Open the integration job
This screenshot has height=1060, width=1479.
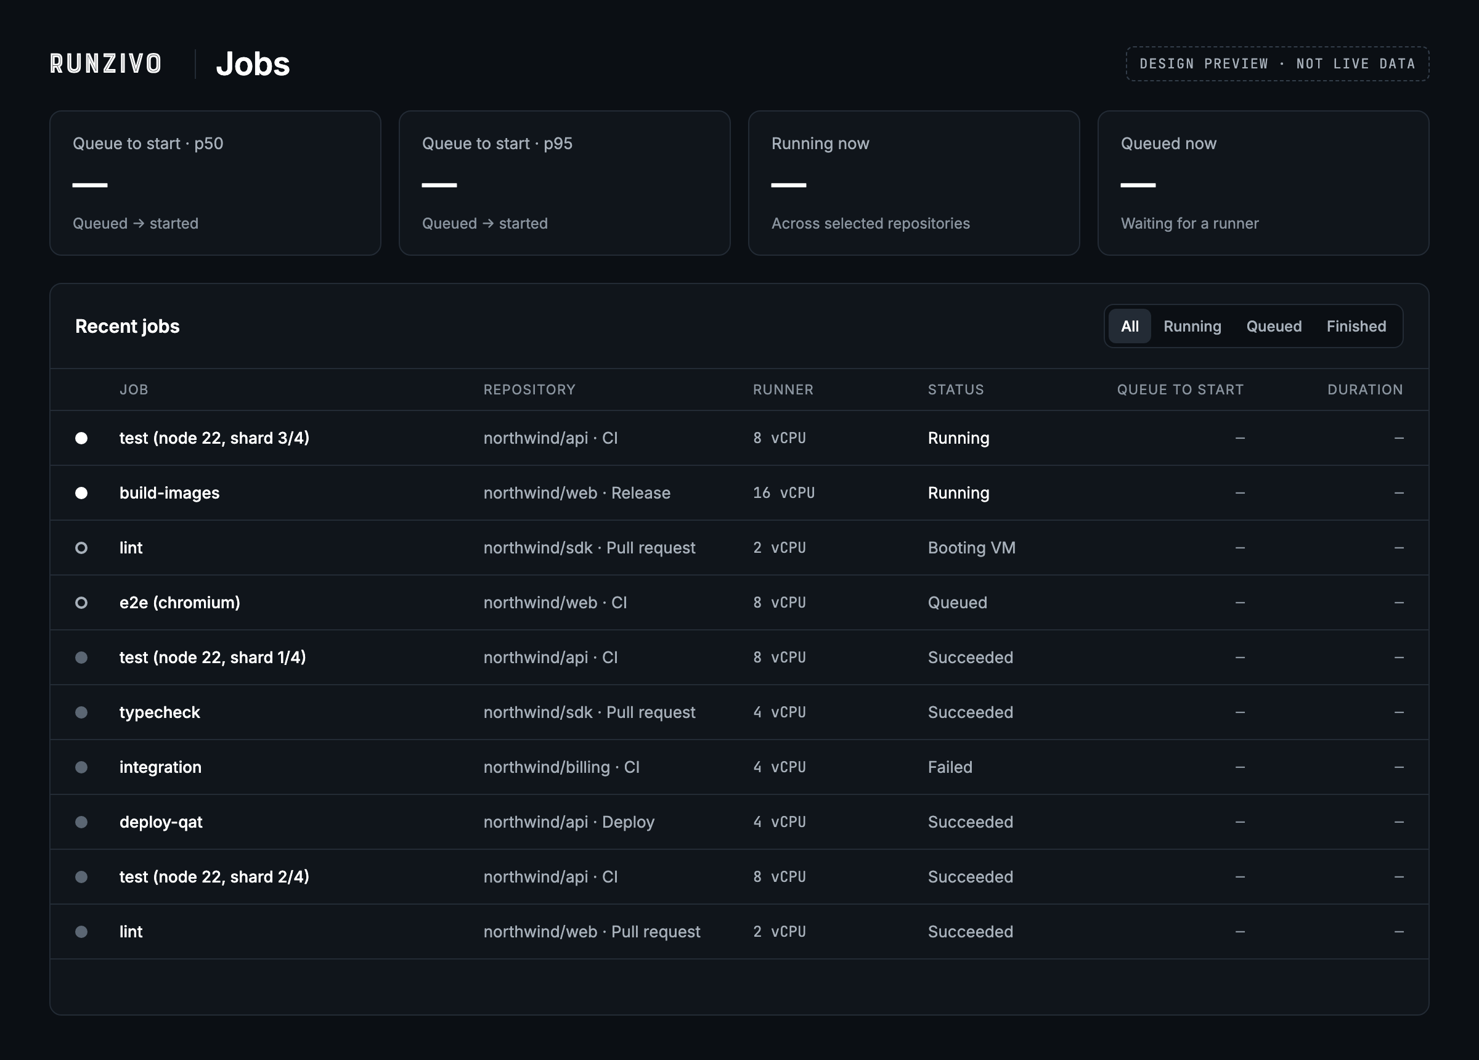click(160, 767)
